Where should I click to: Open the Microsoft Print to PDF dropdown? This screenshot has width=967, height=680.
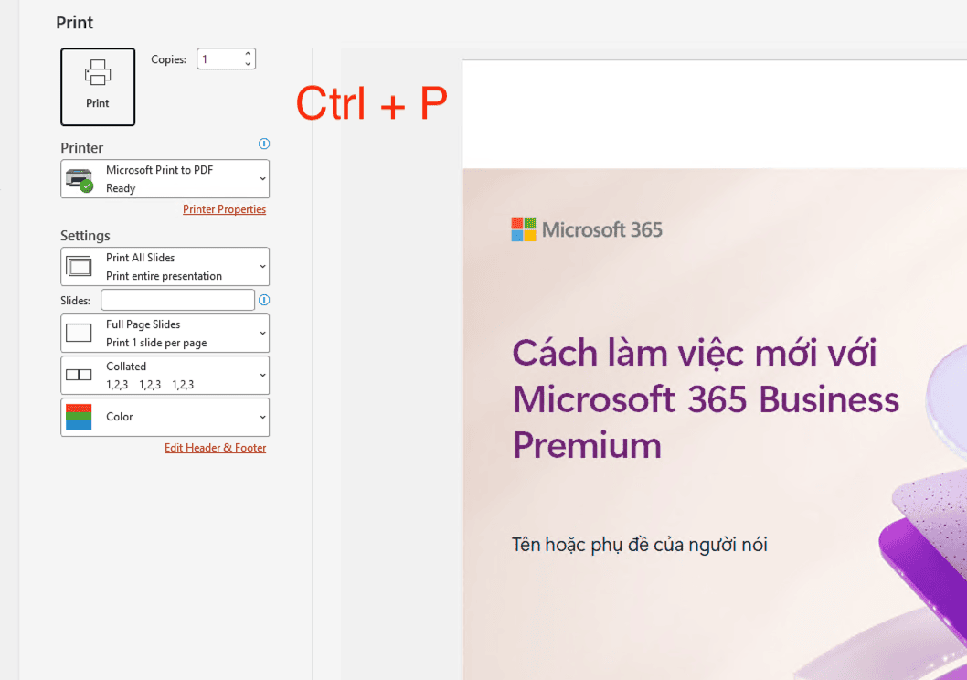[165, 179]
